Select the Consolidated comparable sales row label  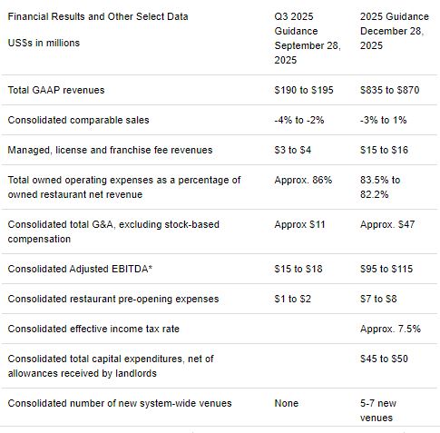click(79, 120)
